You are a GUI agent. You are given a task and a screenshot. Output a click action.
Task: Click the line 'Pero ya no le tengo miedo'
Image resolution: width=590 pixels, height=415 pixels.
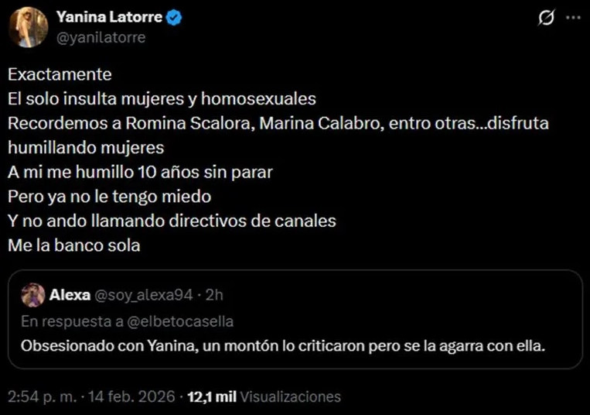coord(110,197)
